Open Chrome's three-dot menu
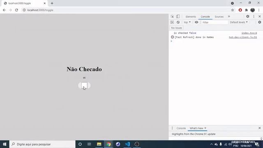The image size is (263, 148). [259, 10]
